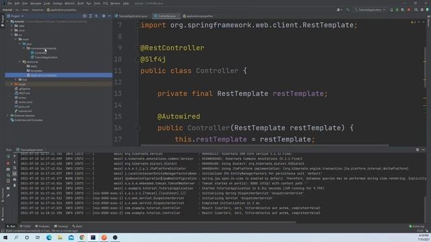431x242 pixels.
Task: Minimize the Run panel with dash icon
Action: point(424,149)
